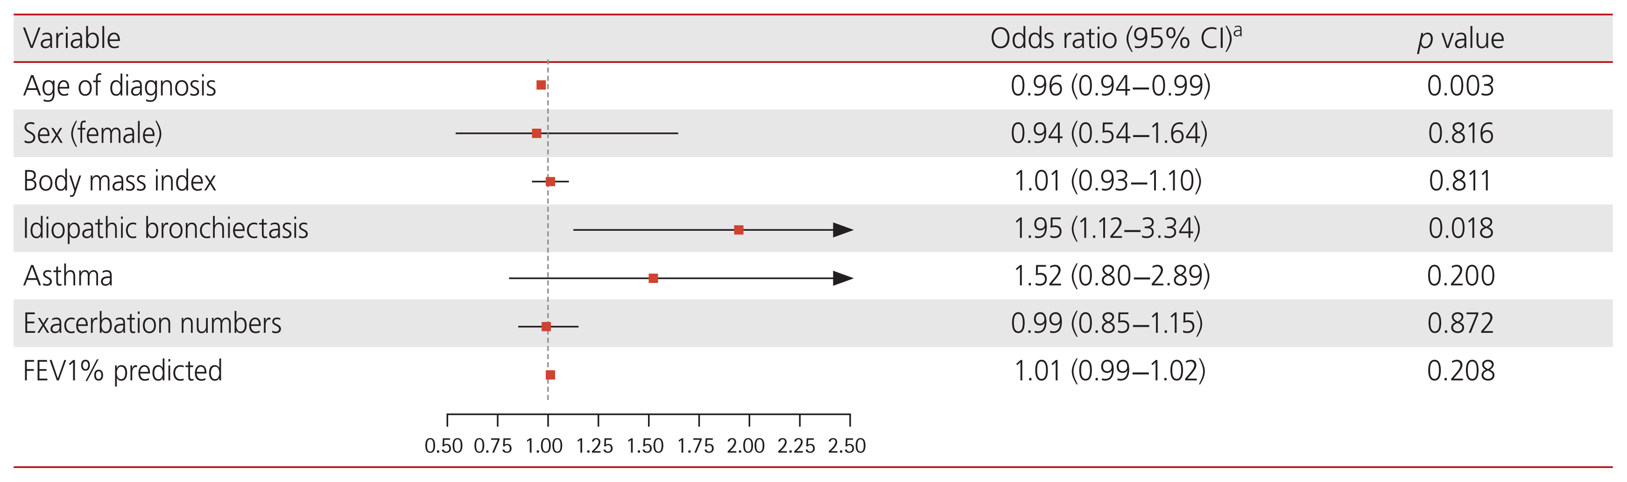
Task: Select the Idiopathic bronchiectasis row label
Action: click(165, 228)
